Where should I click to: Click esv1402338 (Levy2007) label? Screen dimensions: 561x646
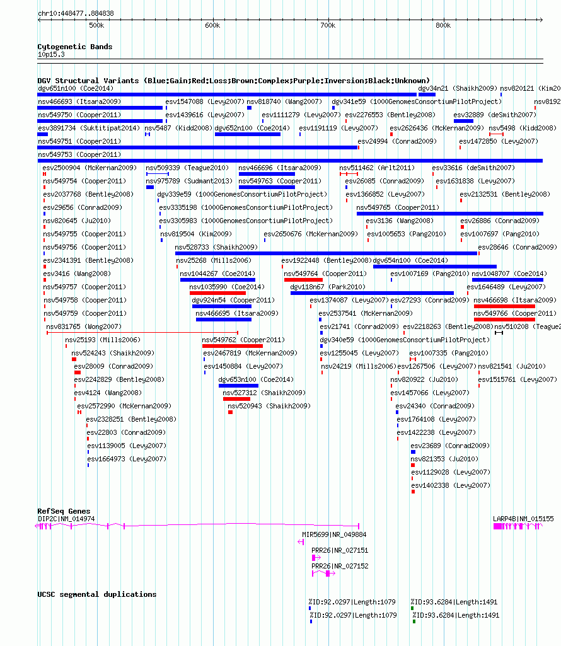point(451,486)
